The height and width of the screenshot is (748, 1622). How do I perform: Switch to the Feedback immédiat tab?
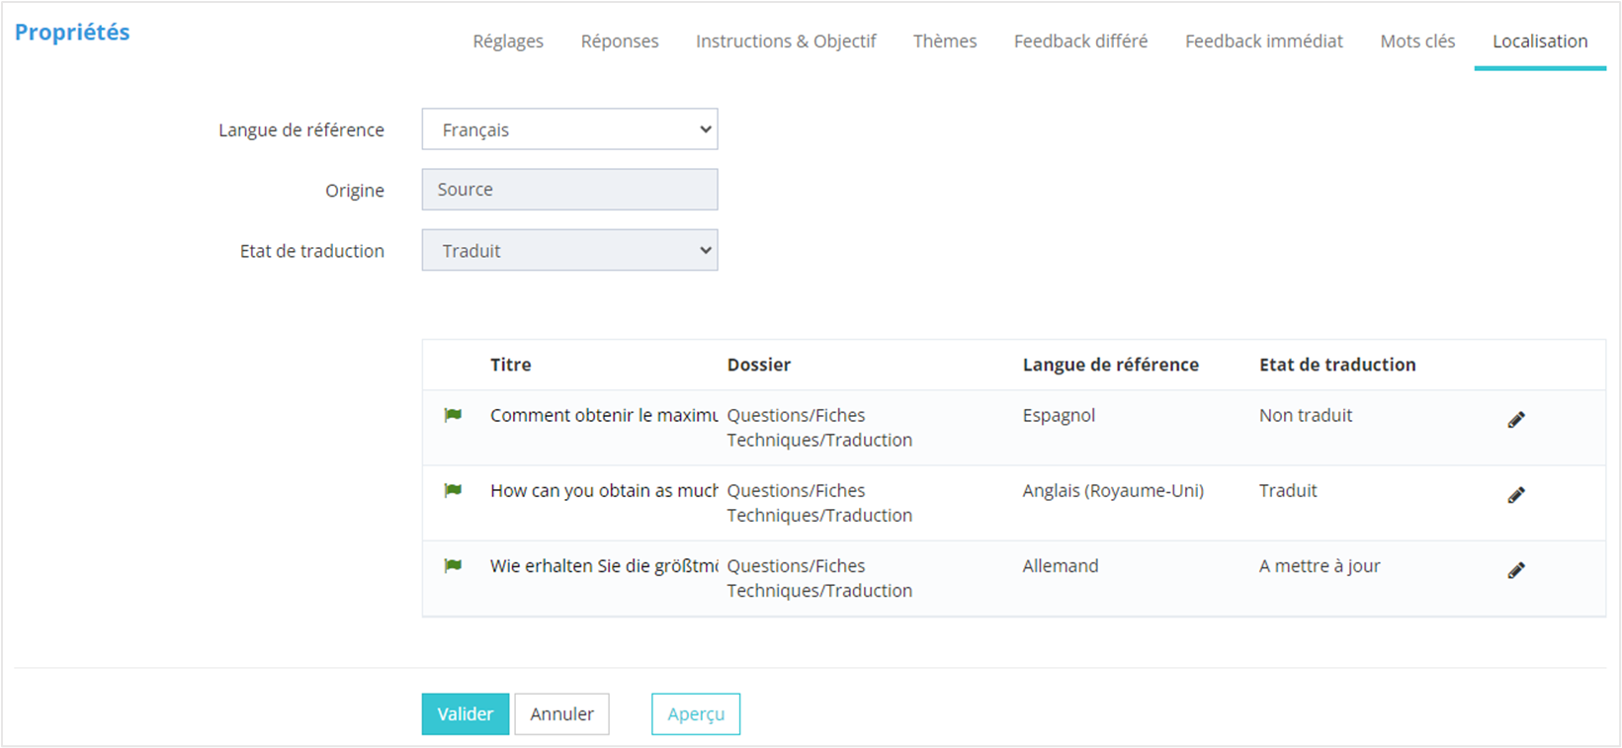[x=1264, y=42]
